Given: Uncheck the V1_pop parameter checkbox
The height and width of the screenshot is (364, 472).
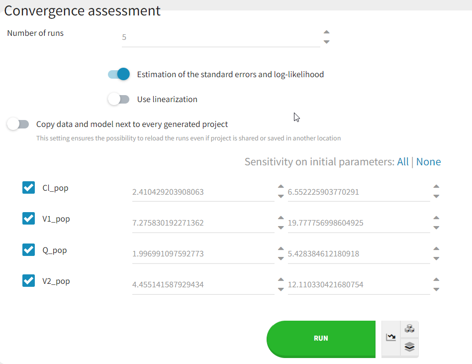Looking at the screenshot, I should click(29, 219).
